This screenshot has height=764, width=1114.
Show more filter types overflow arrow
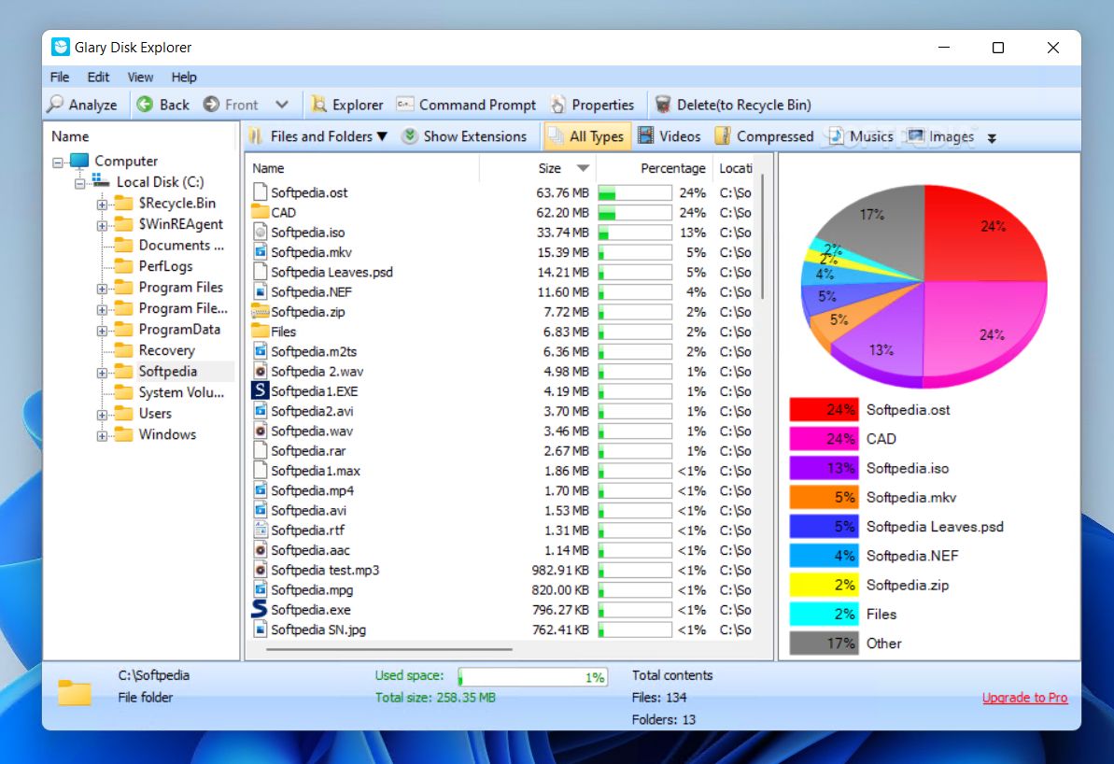(992, 138)
